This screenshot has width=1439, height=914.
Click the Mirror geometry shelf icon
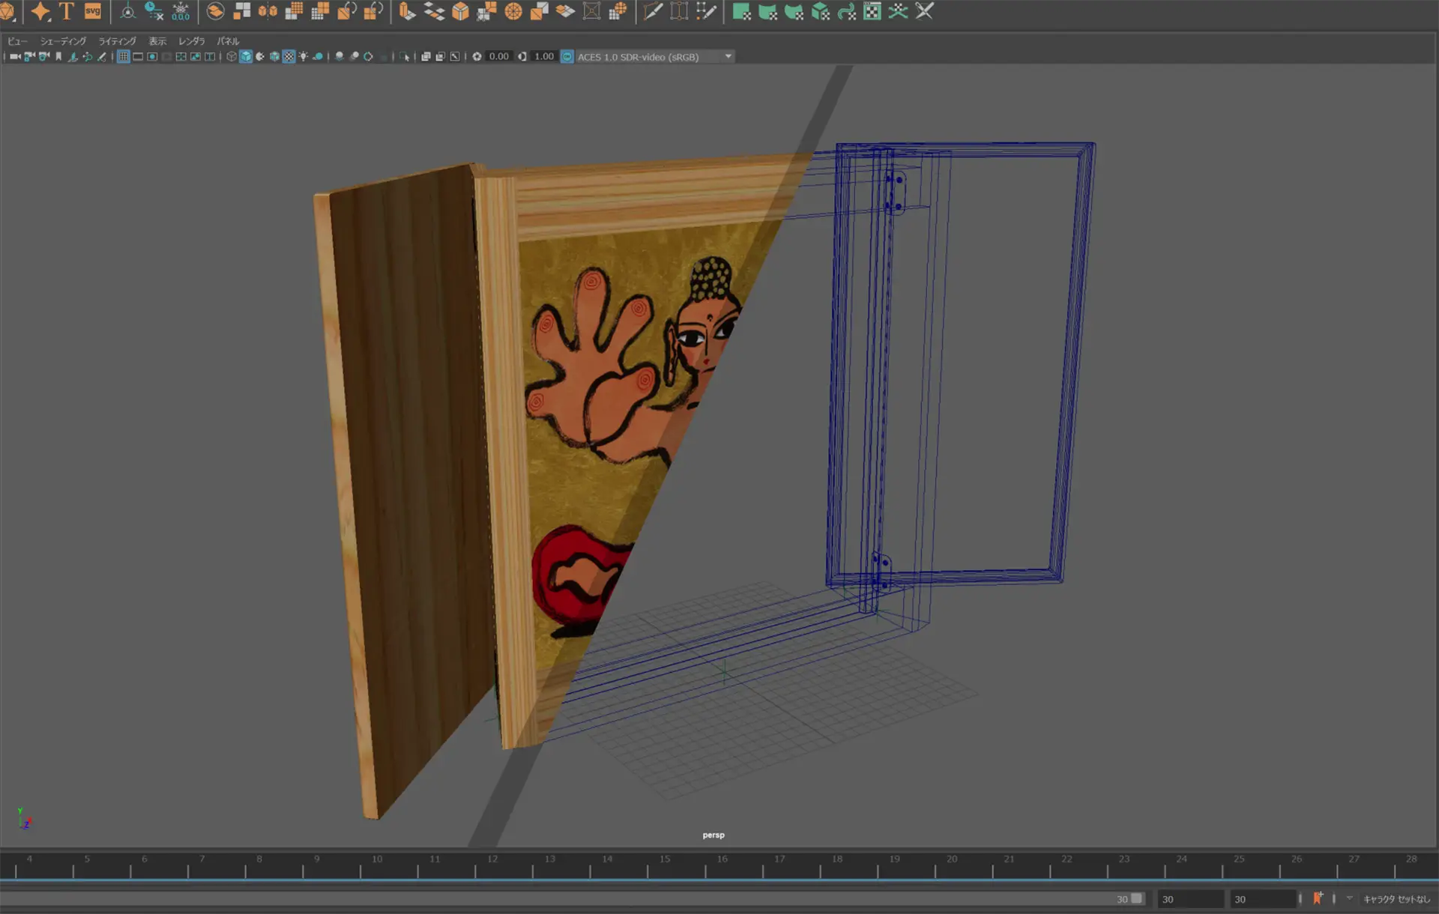click(x=268, y=11)
